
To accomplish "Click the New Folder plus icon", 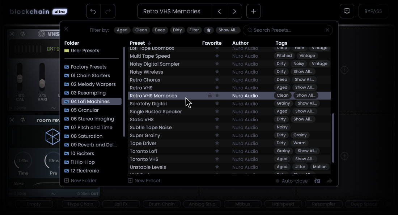I will pos(67,181).
